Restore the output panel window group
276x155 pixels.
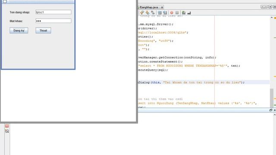click(x=271, y=110)
